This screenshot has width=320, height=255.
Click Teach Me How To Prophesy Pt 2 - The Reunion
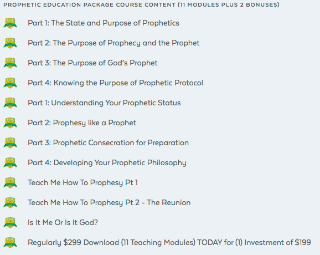click(x=109, y=203)
